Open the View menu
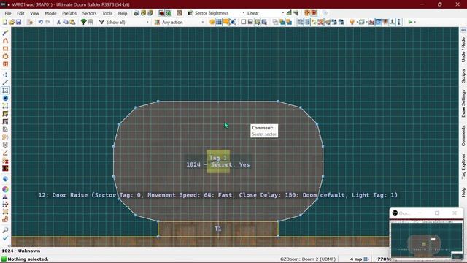467x263 pixels. (34, 13)
